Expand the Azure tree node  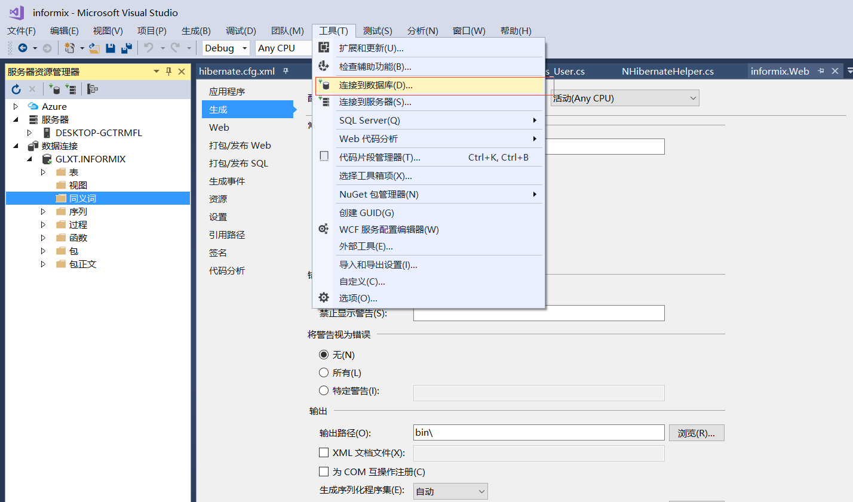16,106
